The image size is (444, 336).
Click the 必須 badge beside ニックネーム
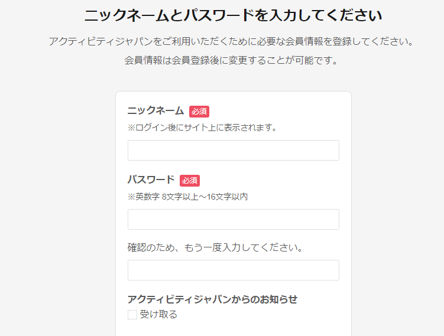pyautogui.click(x=199, y=112)
